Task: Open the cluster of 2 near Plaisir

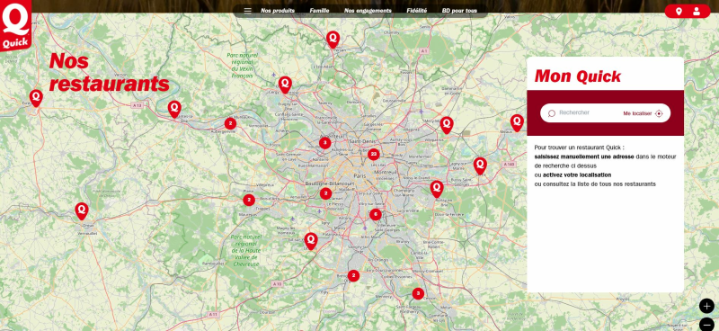Action: (249, 201)
